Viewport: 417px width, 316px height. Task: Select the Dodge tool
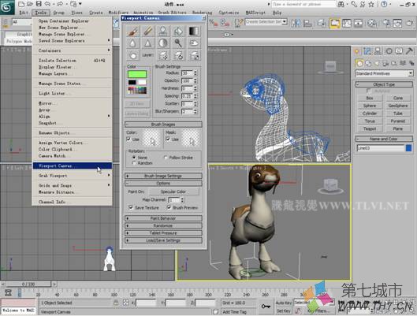tap(178, 43)
